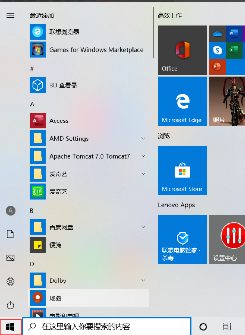The height and width of the screenshot is (335, 245).
Task: Open the Apache Tomcat 7.0 Tomcat7 folder icon
Action: pos(38,156)
